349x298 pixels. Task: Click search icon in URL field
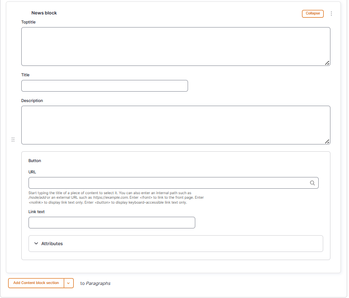pyautogui.click(x=312, y=183)
